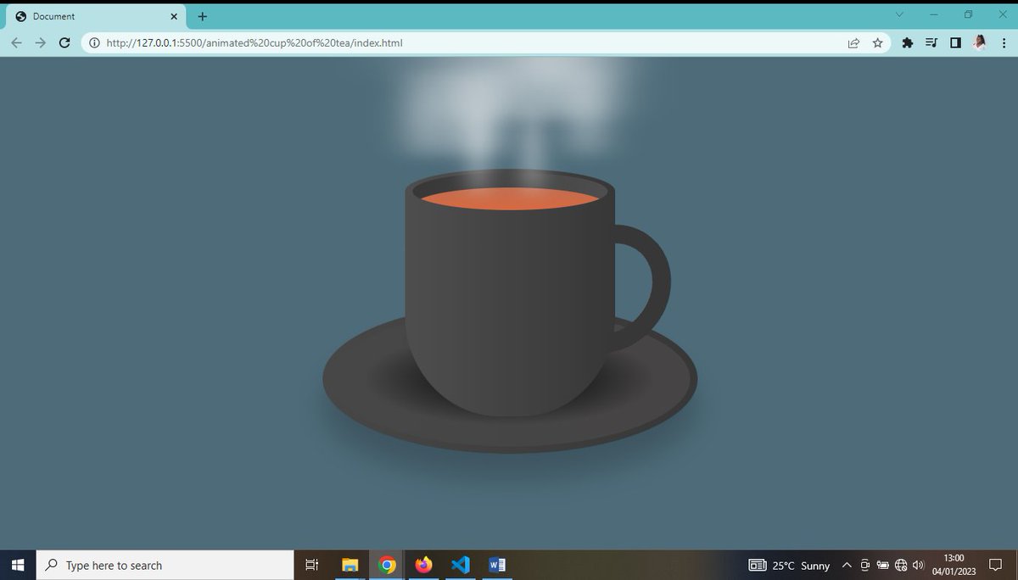Expand hidden system tray icons
This screenshot has width=1018, height=580.
pyautogui.click(x=847, y=566)
